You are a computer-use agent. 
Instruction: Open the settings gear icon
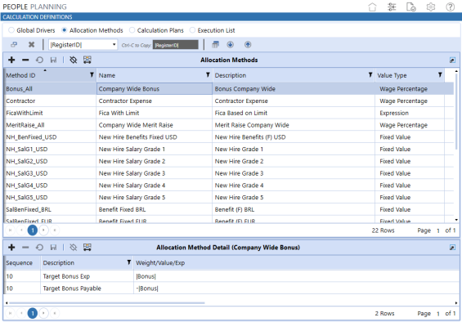(431, 7)
